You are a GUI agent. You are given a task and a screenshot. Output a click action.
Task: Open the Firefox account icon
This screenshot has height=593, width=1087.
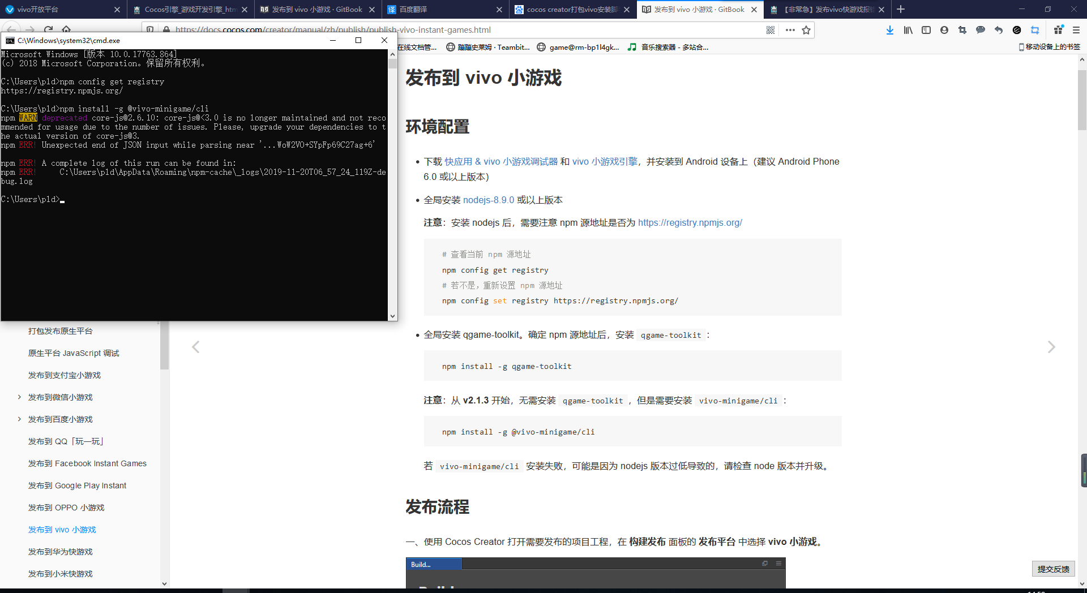(x=944, y=30)
